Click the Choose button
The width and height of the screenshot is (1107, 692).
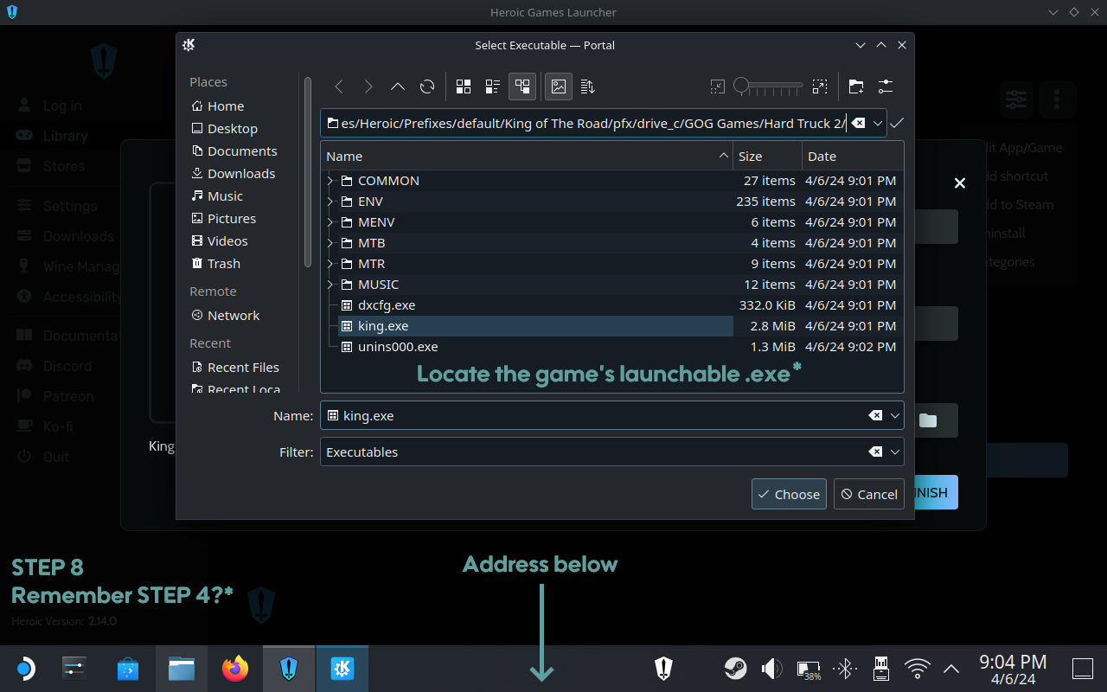pyautogui.click(x=789, y=494)
